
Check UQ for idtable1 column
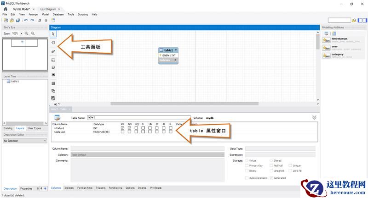pyautogui.click(x=136, y=128)
